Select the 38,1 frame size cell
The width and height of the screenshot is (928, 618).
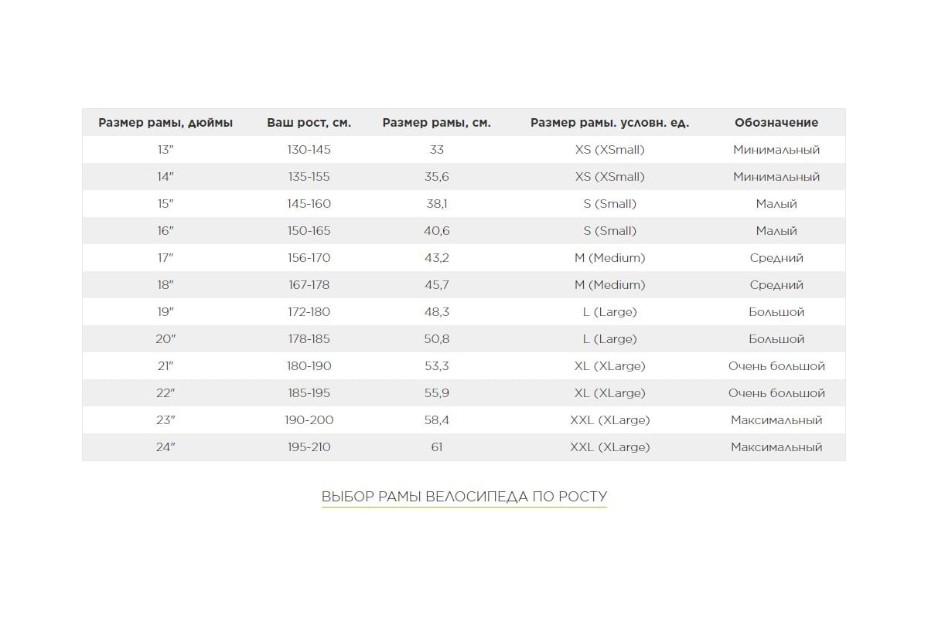tap(436, 204)
